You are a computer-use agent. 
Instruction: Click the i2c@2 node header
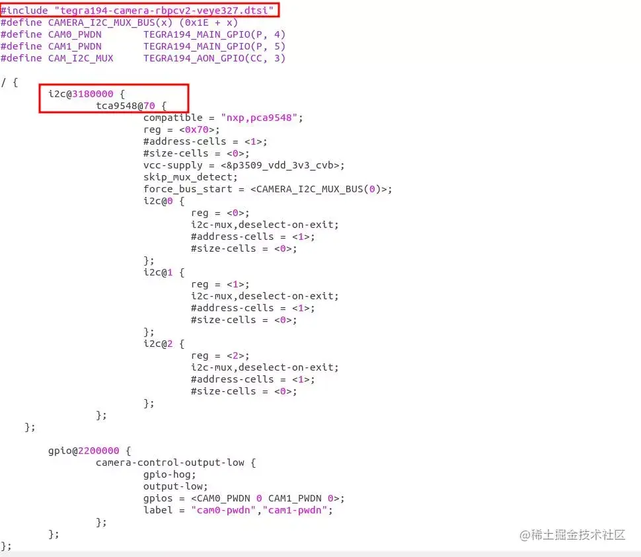163,344
